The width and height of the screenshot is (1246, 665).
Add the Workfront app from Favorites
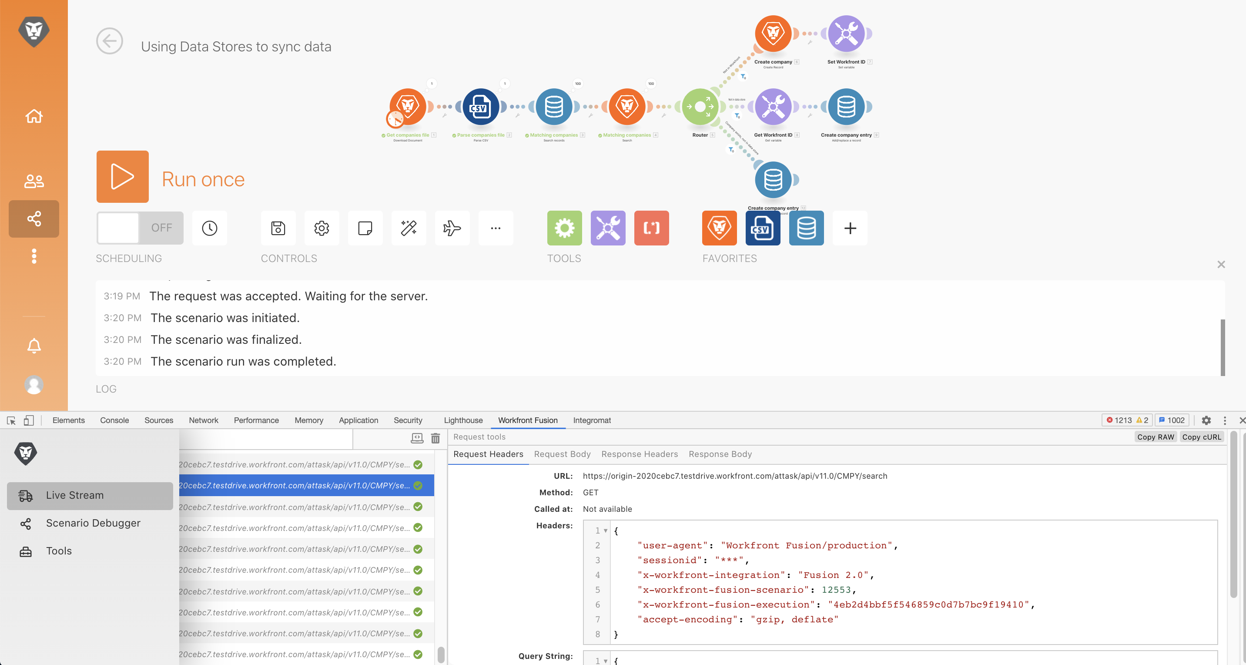[x=719, y=228]
